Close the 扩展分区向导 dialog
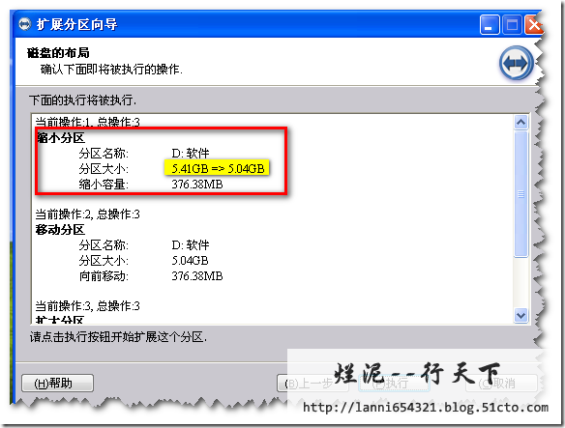565x428 pixels. 533,25
